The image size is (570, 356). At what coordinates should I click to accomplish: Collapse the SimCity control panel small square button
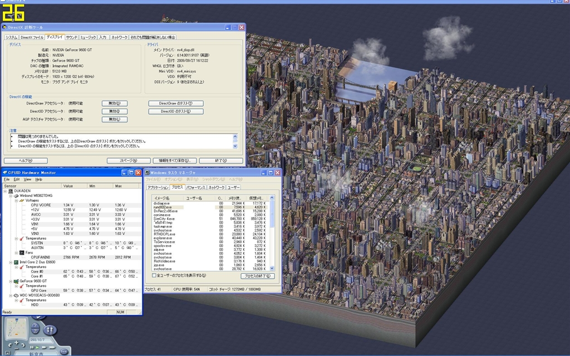pyautogui.click(x=8, y=353)
